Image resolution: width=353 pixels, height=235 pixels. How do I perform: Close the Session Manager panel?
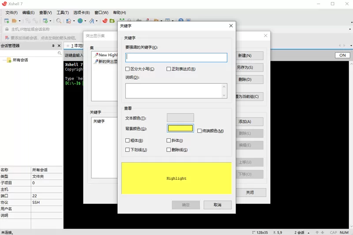(x=59, y=46)
